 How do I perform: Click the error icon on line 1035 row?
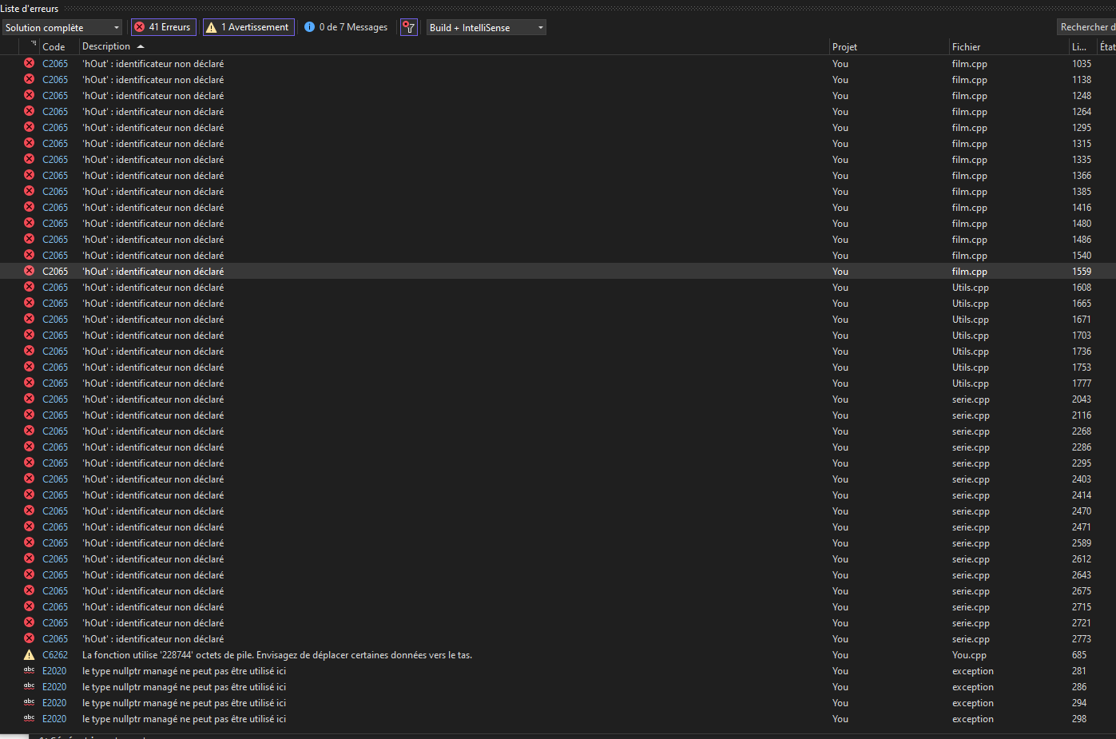30,63
